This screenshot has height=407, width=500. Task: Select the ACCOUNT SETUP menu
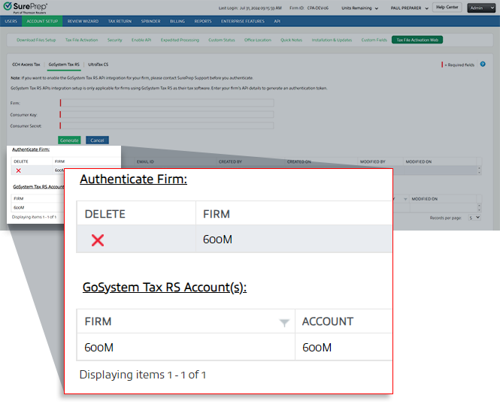42,21
